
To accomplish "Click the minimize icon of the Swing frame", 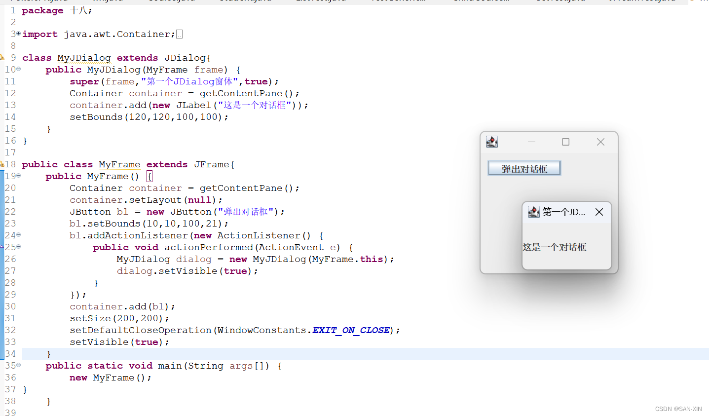I will click(531, 142).
